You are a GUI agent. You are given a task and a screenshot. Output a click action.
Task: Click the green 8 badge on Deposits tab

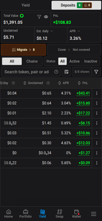pos(80,5)
